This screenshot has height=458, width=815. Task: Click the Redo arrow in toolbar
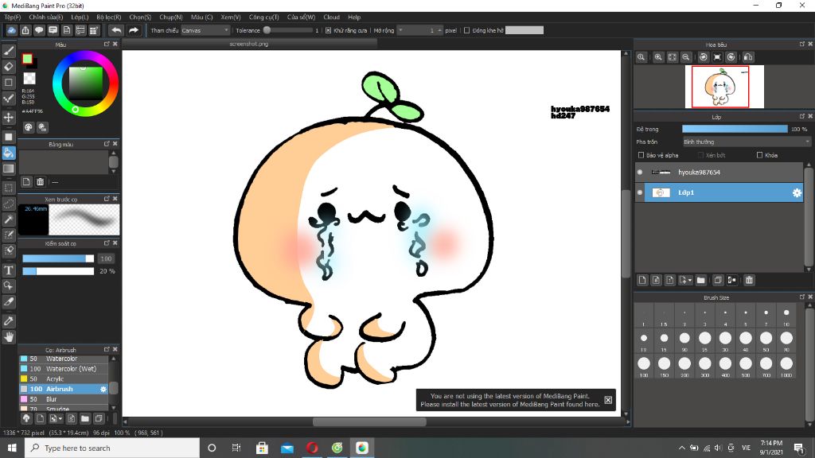134,31
